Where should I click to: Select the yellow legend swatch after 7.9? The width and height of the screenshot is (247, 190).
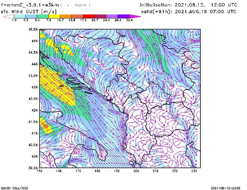(x=54, y=16)
